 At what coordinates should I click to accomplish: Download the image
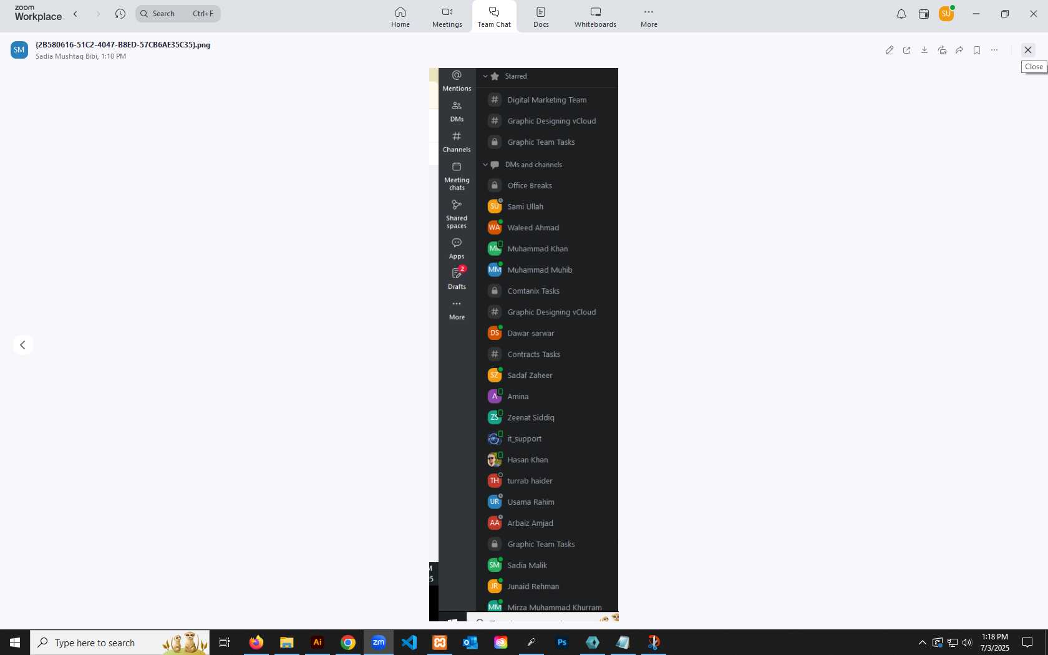[x=924, y=50]
